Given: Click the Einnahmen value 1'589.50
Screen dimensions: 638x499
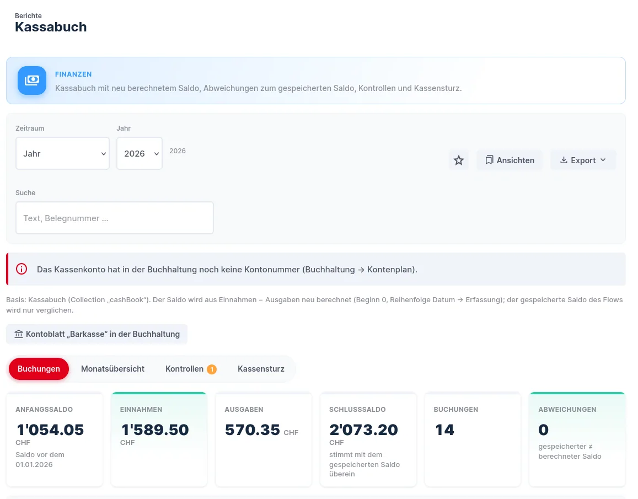Looking at the screenshot, I should pos(155,430).
